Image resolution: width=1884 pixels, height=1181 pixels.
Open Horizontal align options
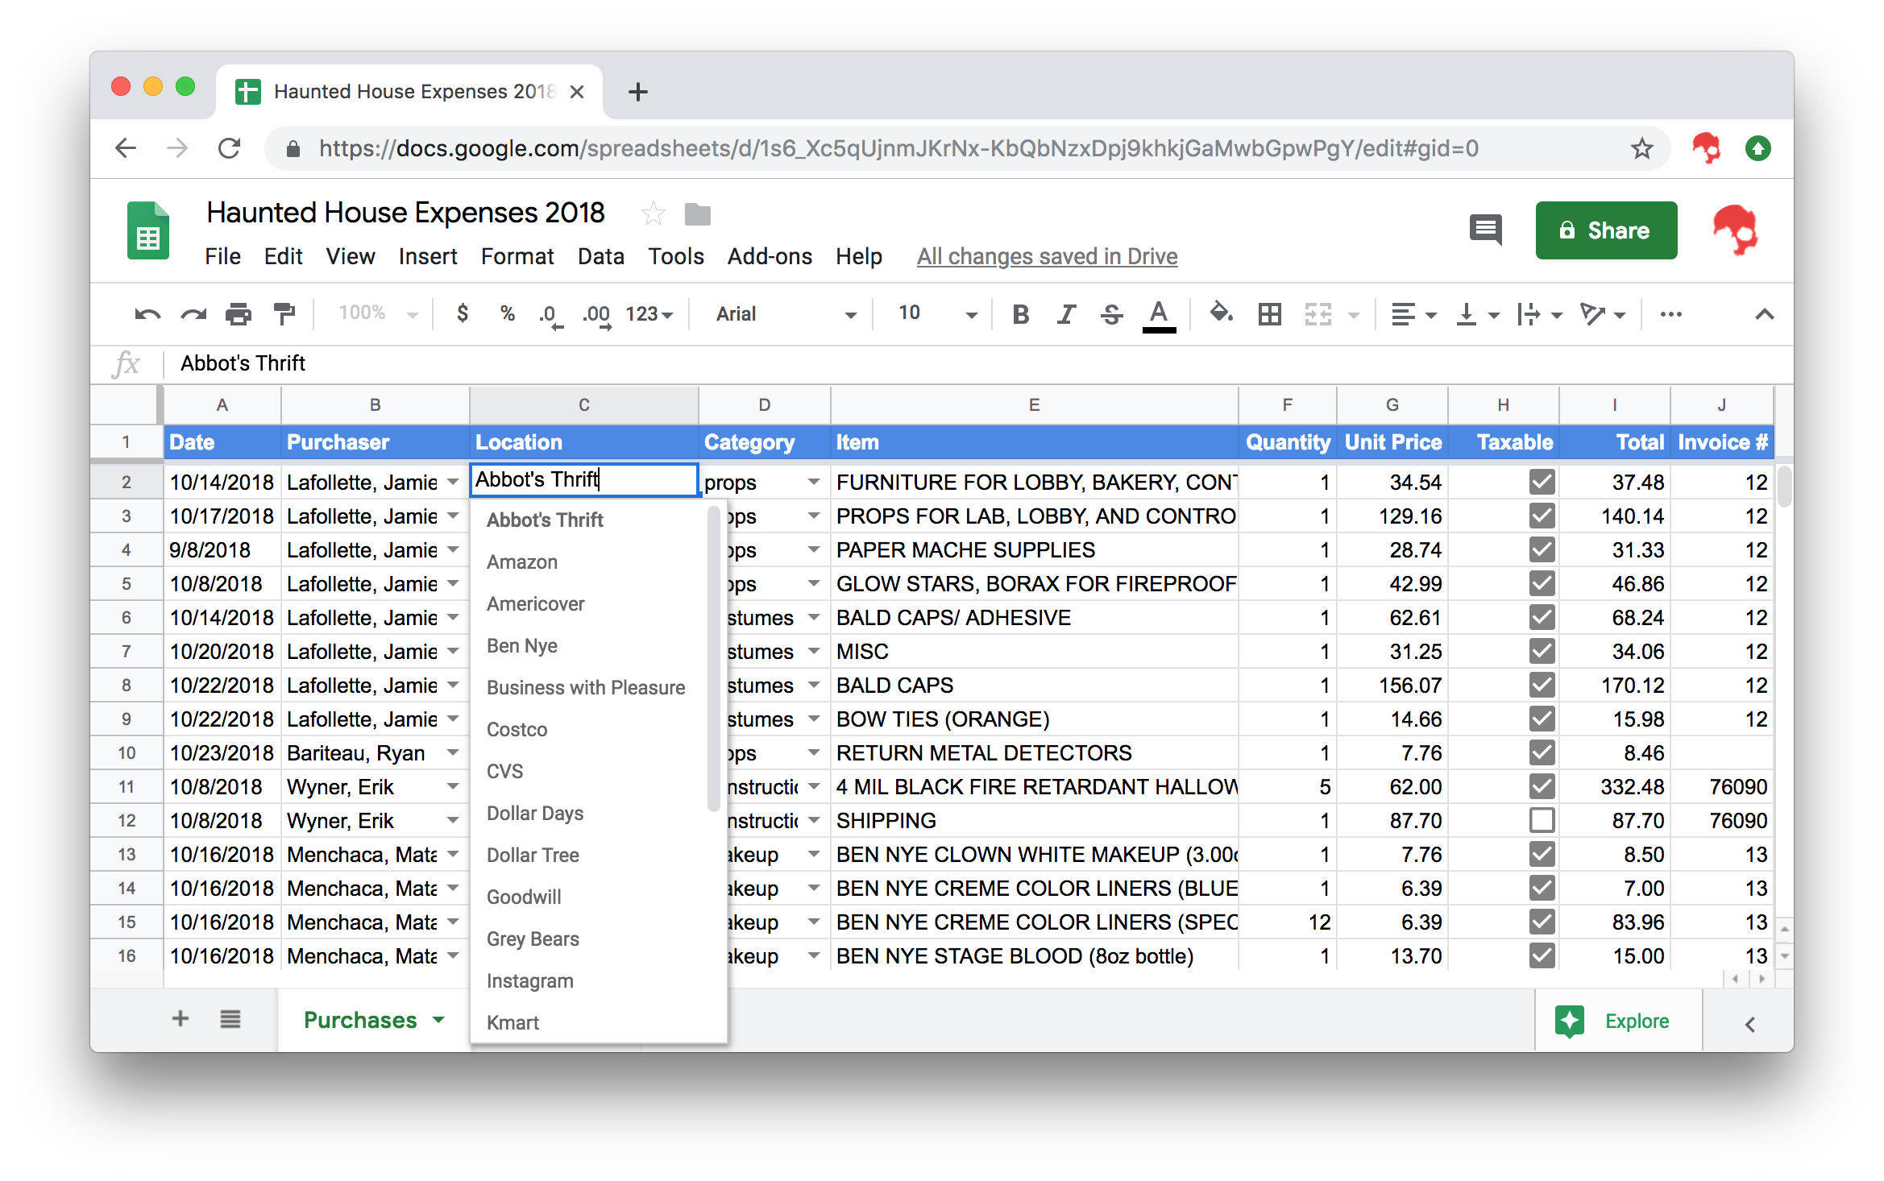(x=1413, y=314)
